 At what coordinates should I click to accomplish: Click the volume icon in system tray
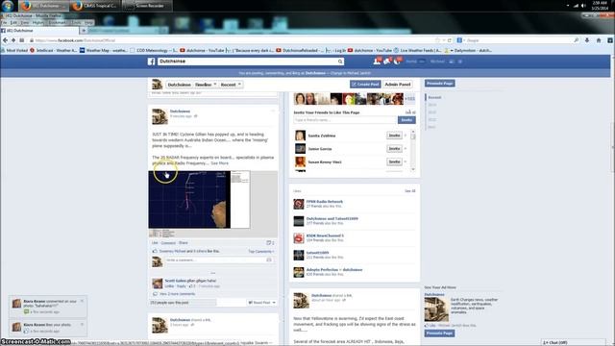pos(583,6)
